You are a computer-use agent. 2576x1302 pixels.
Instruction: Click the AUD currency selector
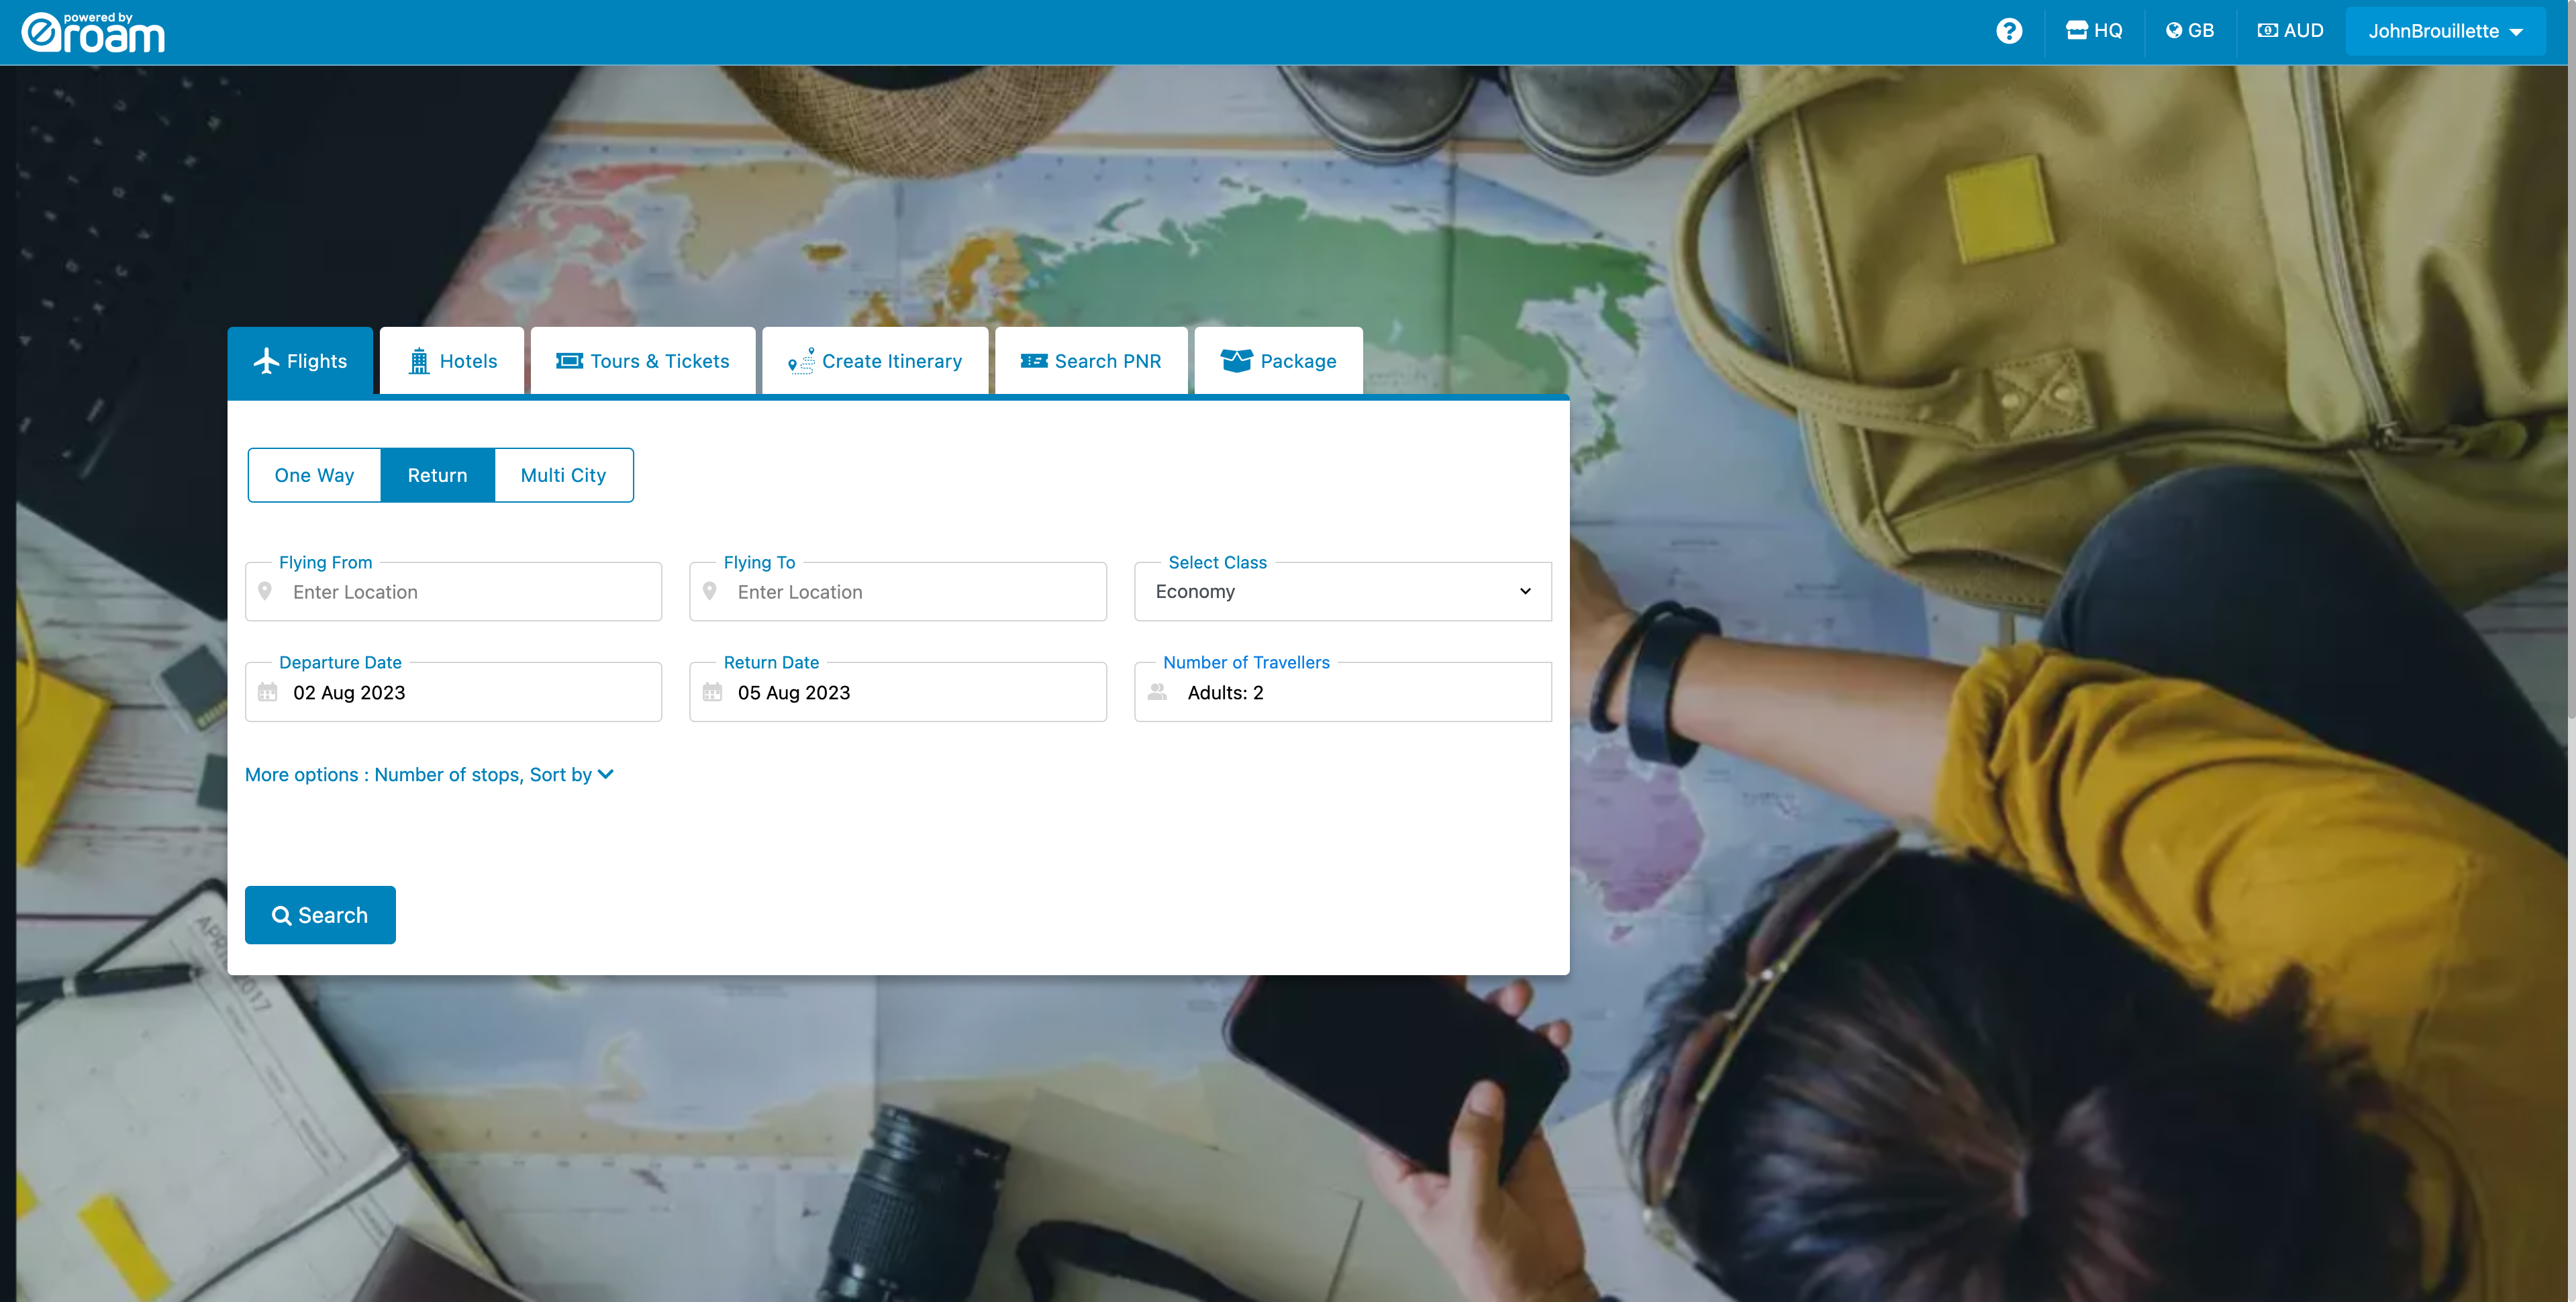pyautogui.click(x=2292, y=32)
